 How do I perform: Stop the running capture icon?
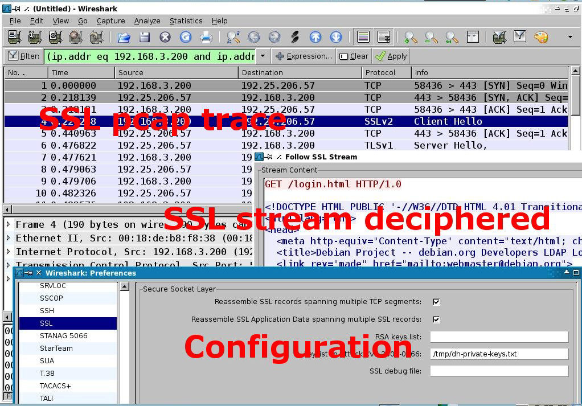pyautogui.click(x=76, y=37)
